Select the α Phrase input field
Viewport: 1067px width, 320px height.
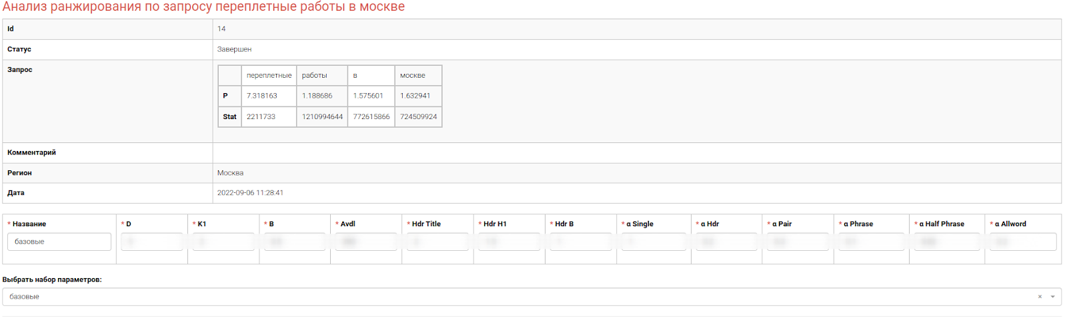(x=871, y=241)
